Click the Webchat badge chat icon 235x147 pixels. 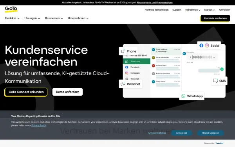coord(123,84)
